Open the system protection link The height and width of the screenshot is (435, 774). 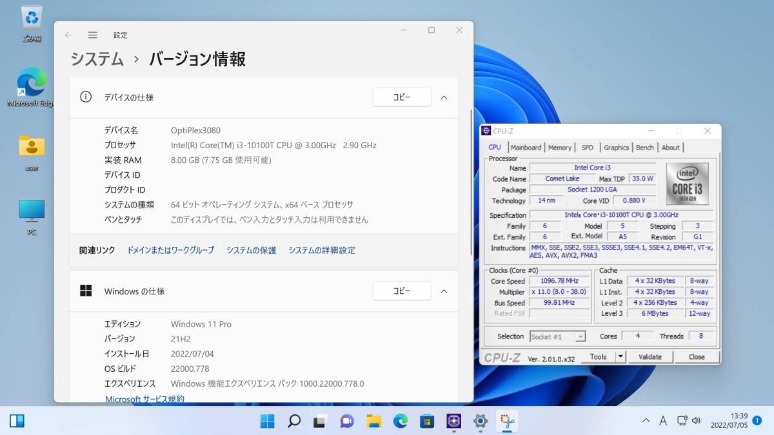pyautogui.click(x=251, y=250)
